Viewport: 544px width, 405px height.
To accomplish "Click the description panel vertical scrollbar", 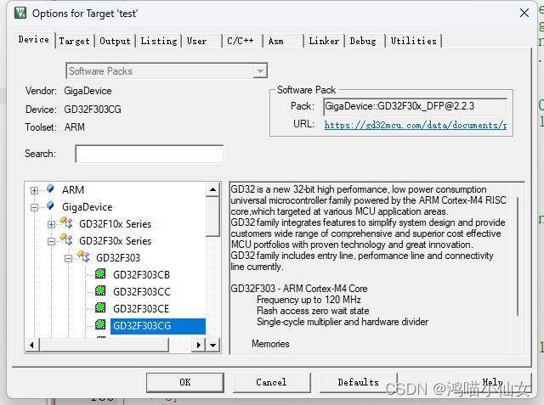I will [x=518, y=256].
